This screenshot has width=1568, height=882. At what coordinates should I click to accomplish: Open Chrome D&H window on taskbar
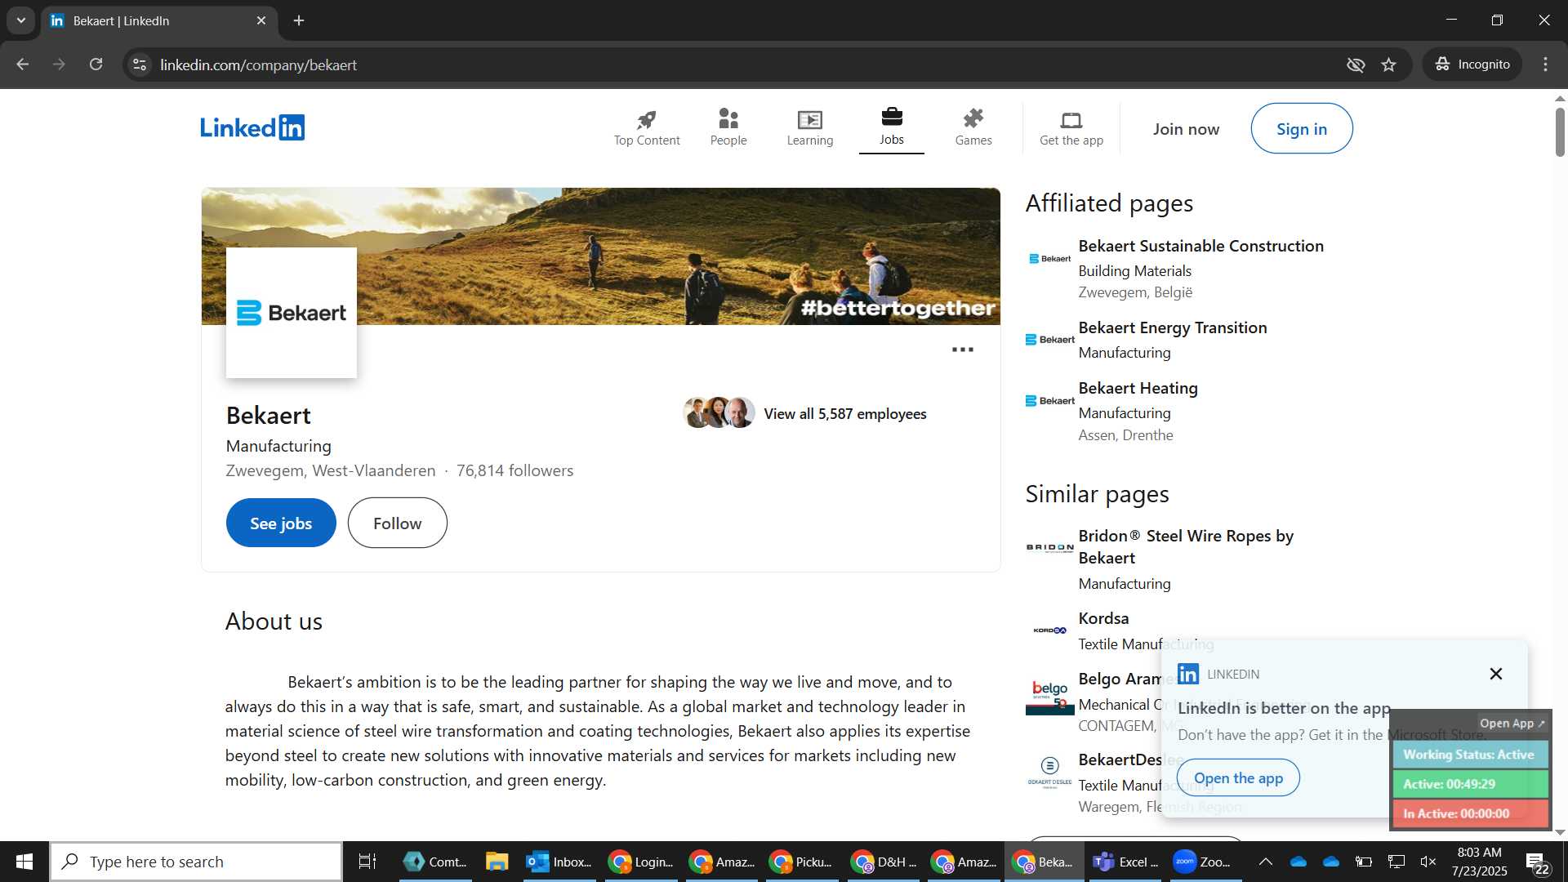(884, 862)
